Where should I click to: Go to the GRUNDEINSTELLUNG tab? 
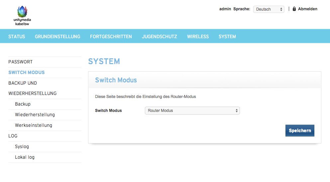point(57,37)
